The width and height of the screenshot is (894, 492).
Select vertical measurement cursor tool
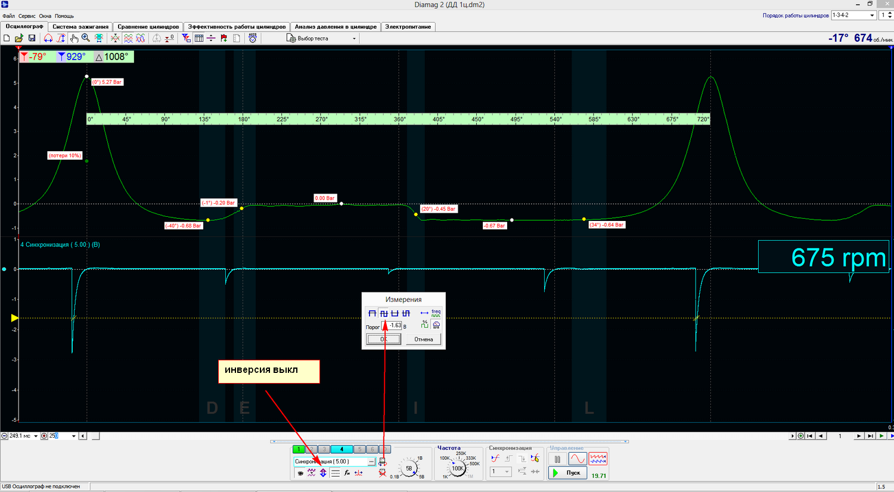61,38
